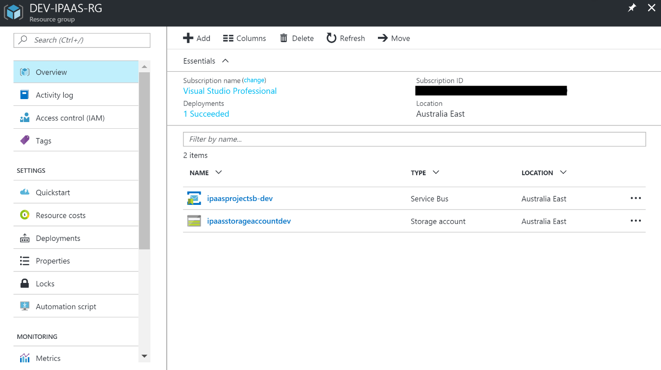
Task: Open the 1 Succeeded deployments link
Action: point(206,114)
